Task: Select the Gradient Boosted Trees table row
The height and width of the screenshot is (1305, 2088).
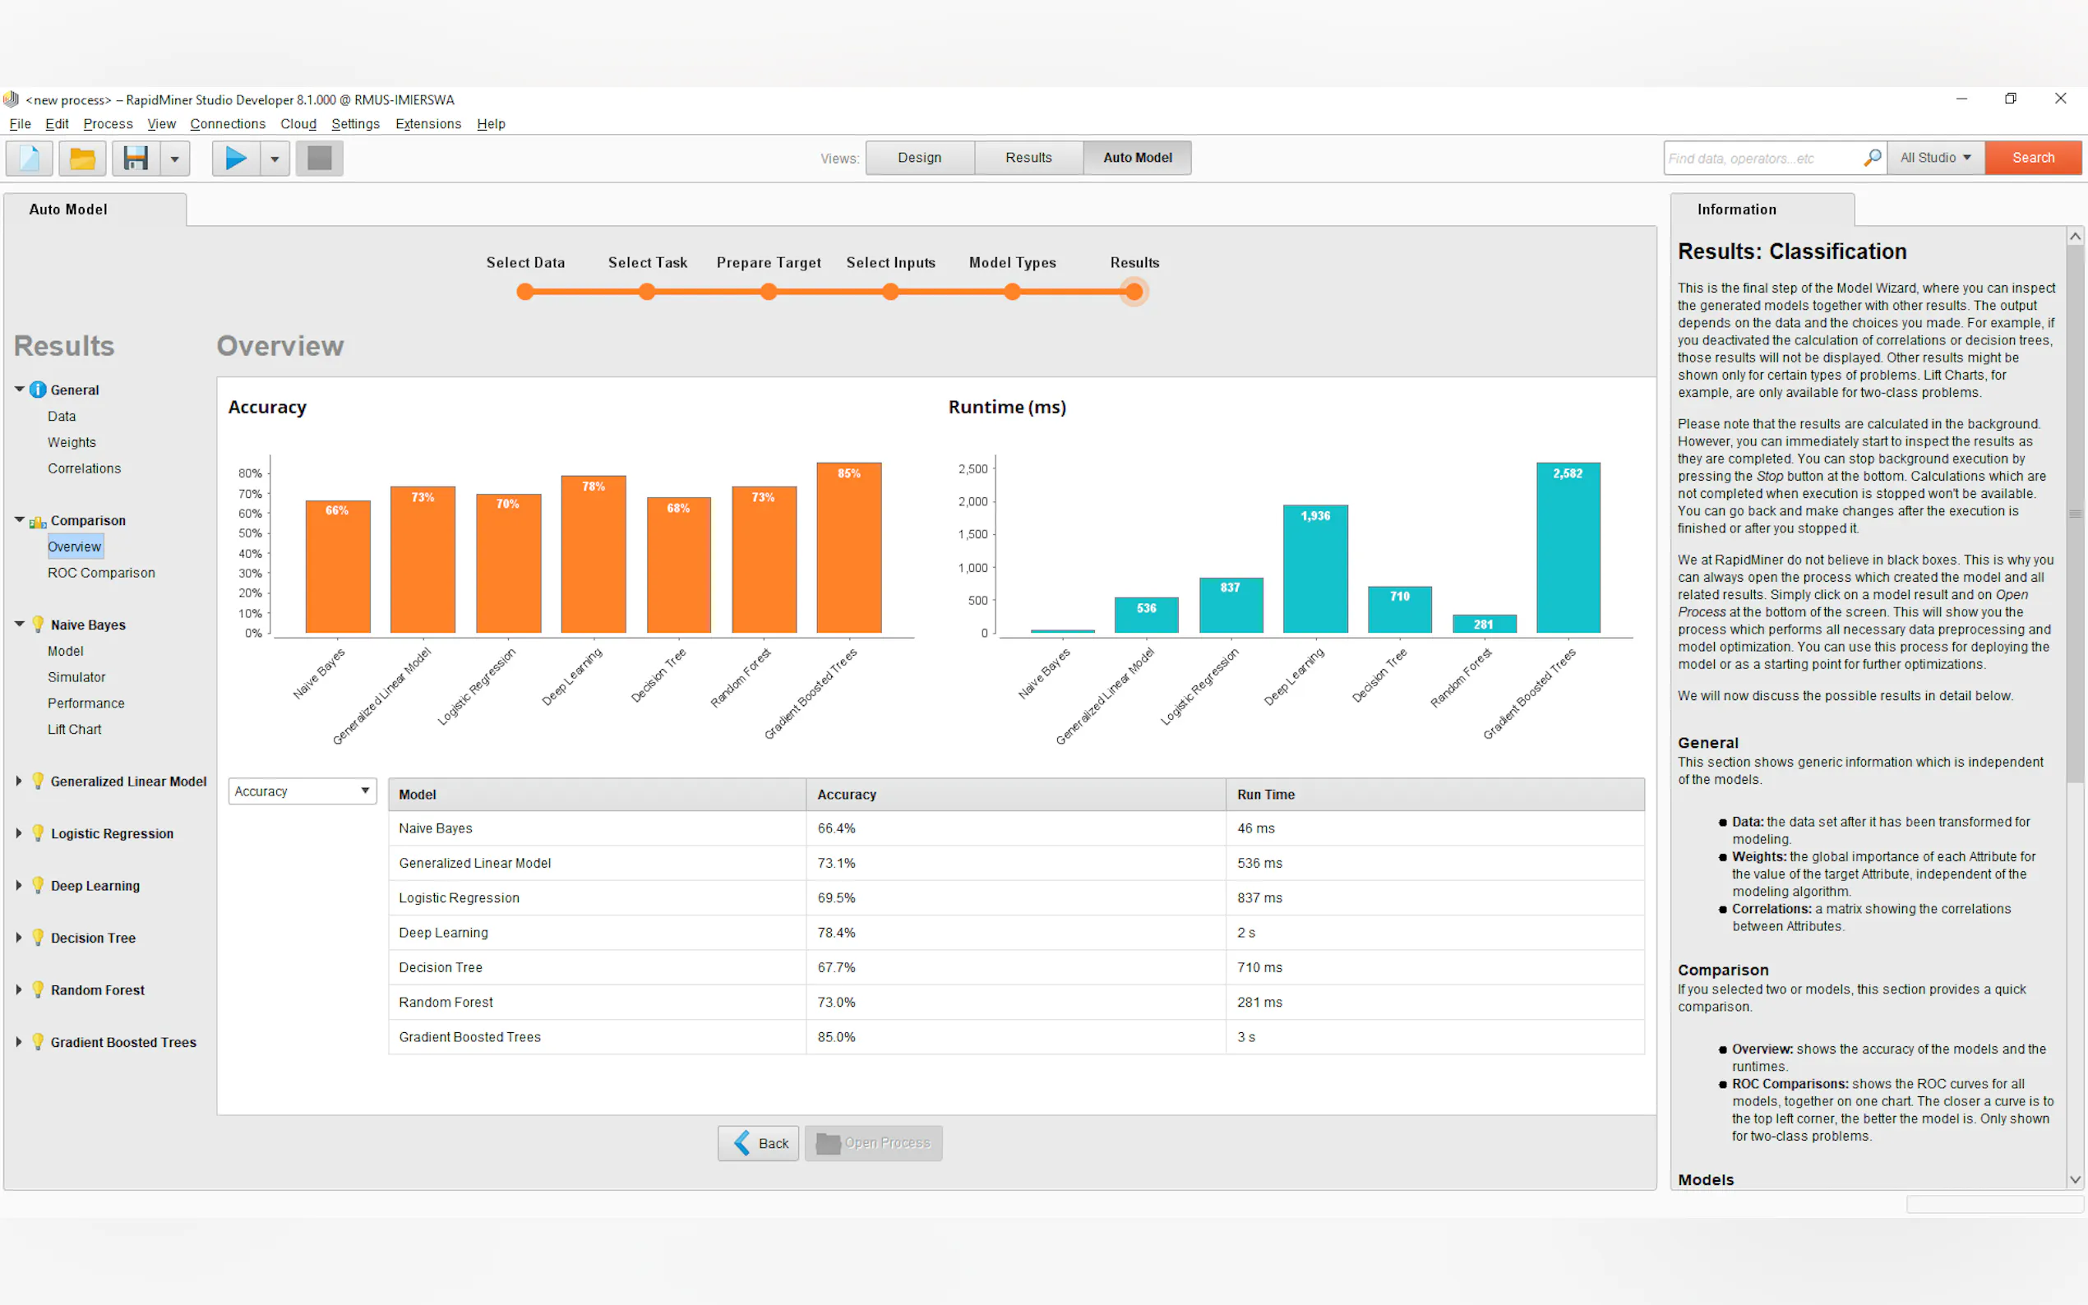Action: click(1016, 1036)
